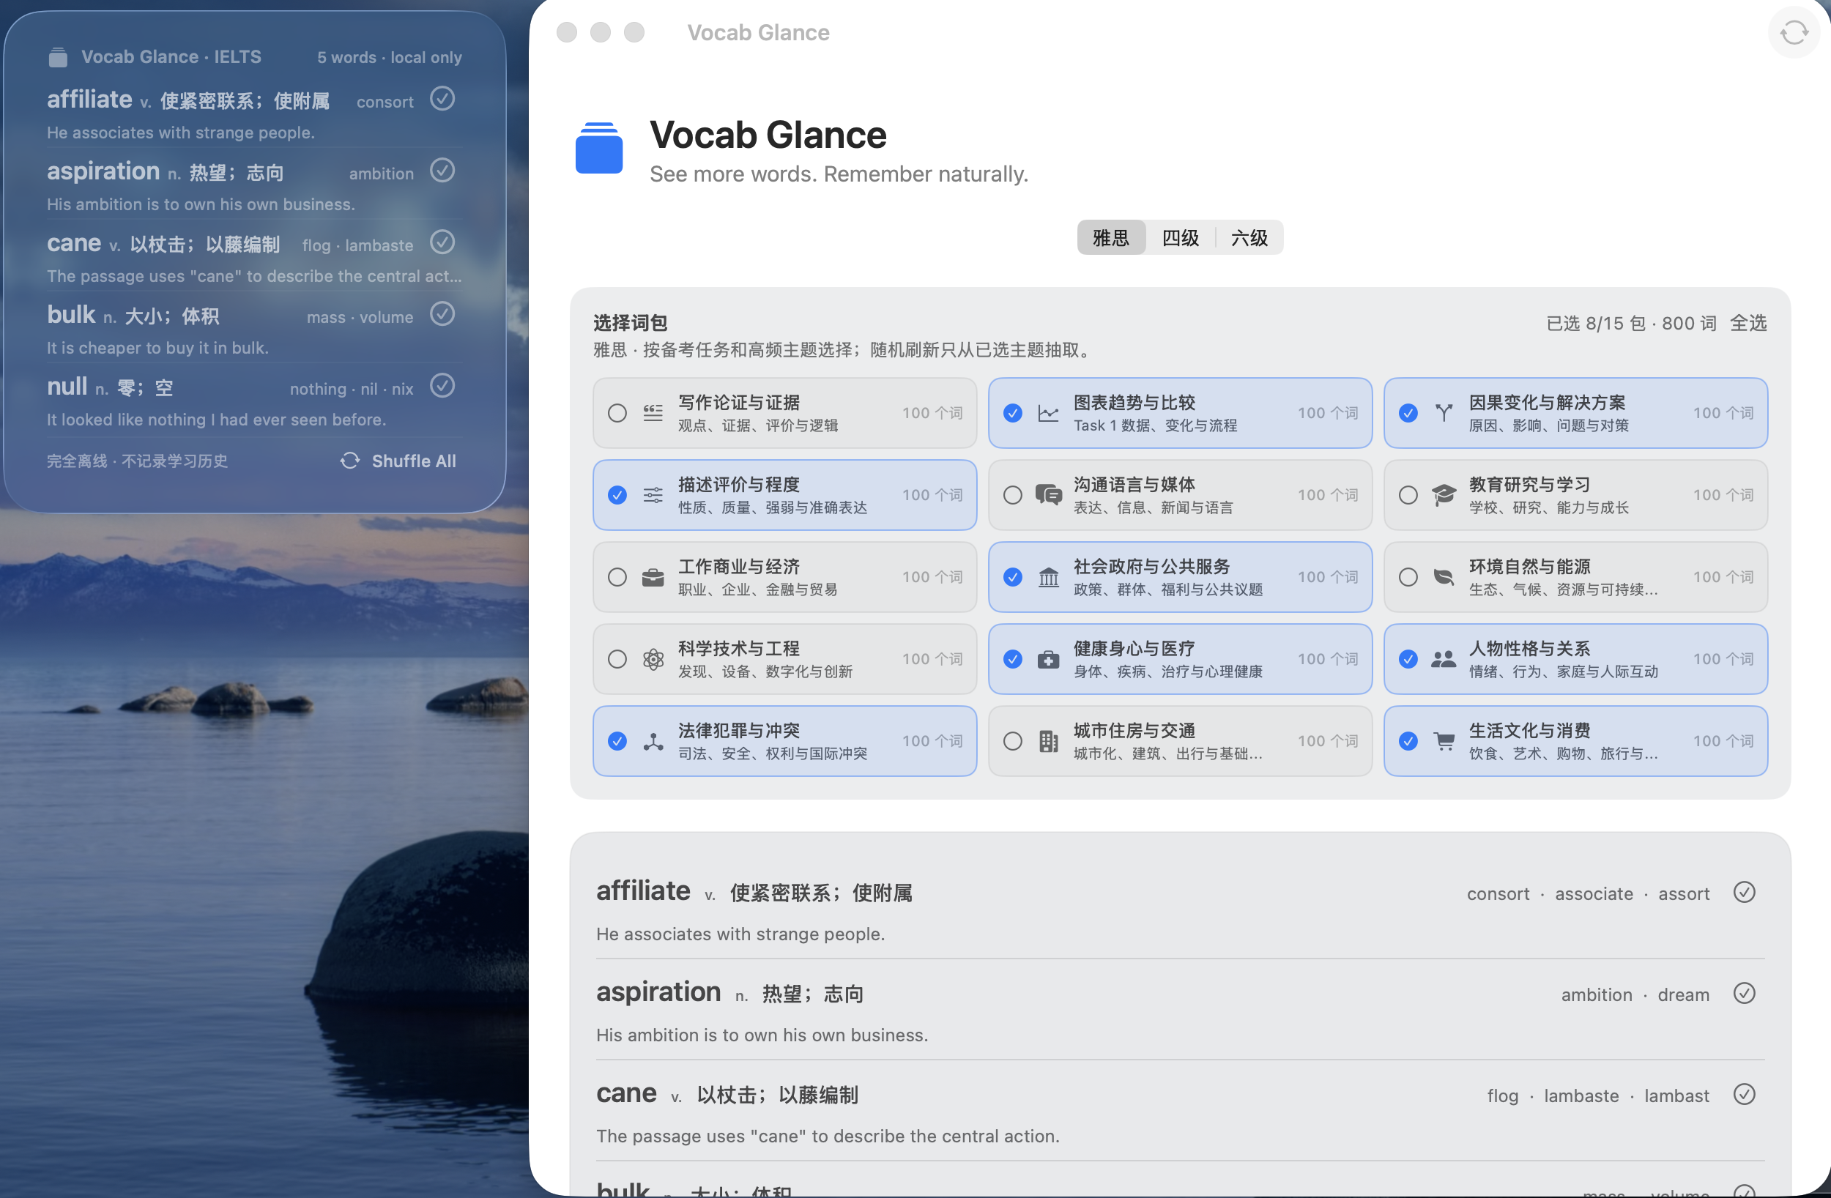Image resolution: width=1831 pixels, height=1198 pixels.
Task: Click 全选 to select all packs
Action: click(1748, 323)
